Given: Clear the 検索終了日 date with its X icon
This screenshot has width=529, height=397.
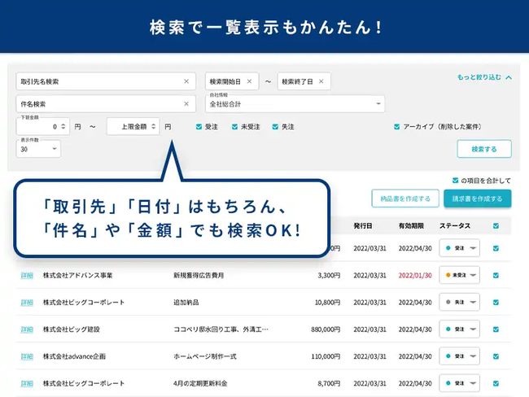Looking at the screenshot, I should 321,81.
